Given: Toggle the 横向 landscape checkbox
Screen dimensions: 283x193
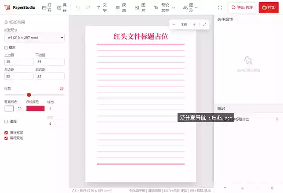Looking at the screenshot, I should (6, 48).
